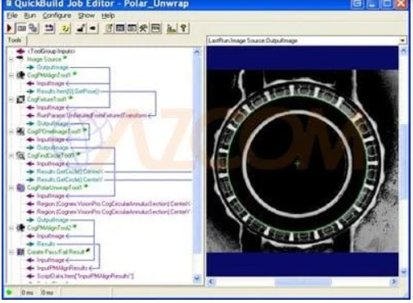Select the CogPolarUnwrapTool1 tool icon
This screenshot has width=413, height=303.
[20, 188]
